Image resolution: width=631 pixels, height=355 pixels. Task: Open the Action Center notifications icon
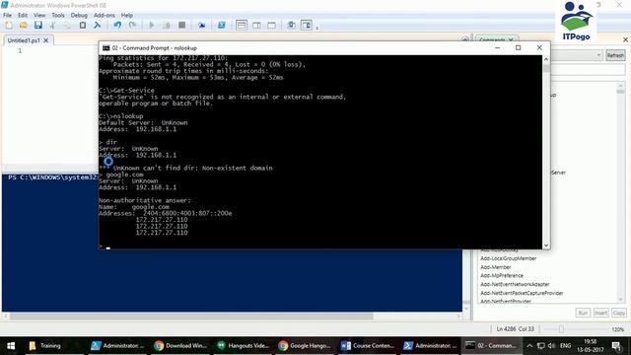616,346
